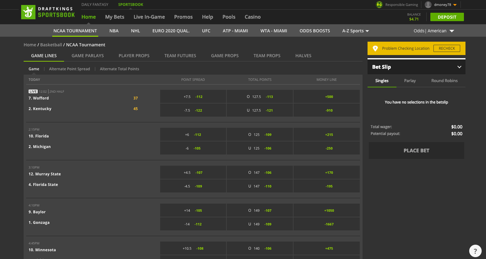Click the location pin icon in warning
The width and height of the screenshot is (486, 259).
coord(375,49)
